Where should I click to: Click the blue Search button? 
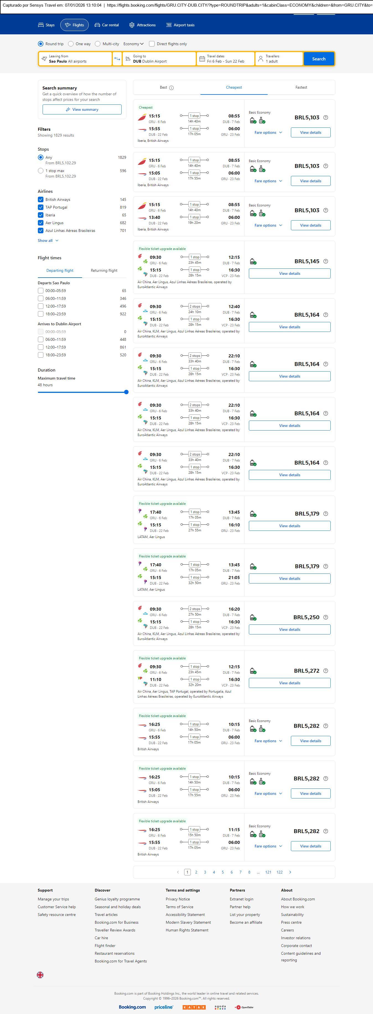[x=318, y=59]
